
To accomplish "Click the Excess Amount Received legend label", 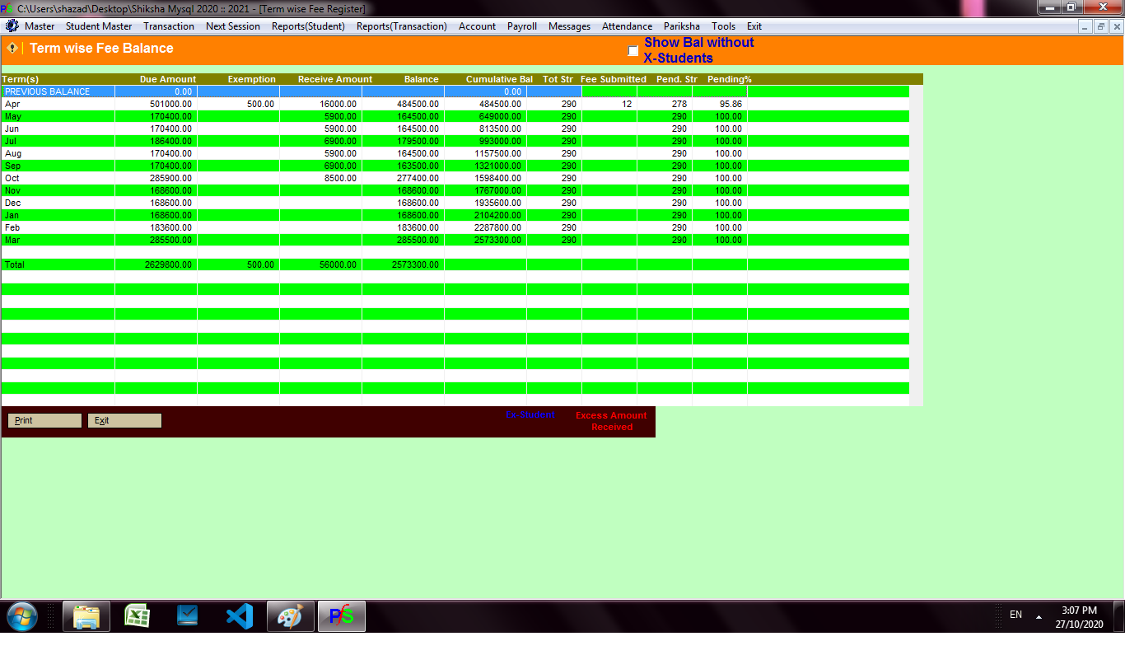I will click(611, 421).
